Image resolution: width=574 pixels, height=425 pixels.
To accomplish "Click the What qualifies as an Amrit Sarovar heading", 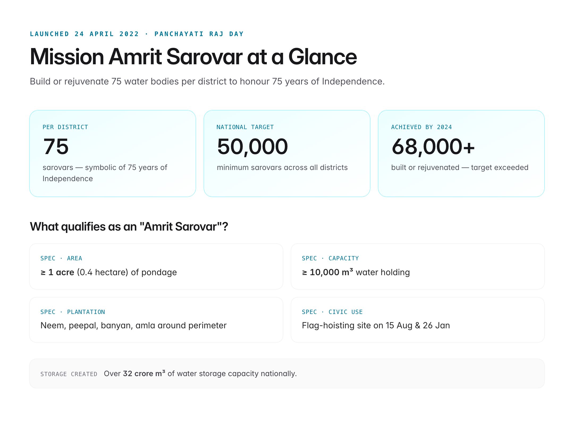I will [x=129, y=227].
